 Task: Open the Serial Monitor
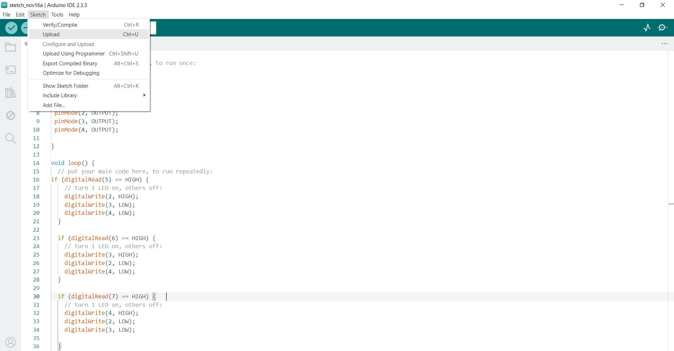click(x=662, y=28)
